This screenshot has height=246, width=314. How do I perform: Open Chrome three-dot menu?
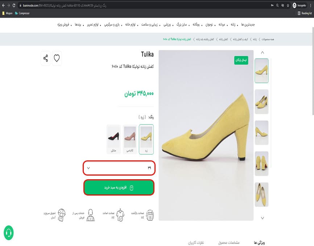coord(311,5)
